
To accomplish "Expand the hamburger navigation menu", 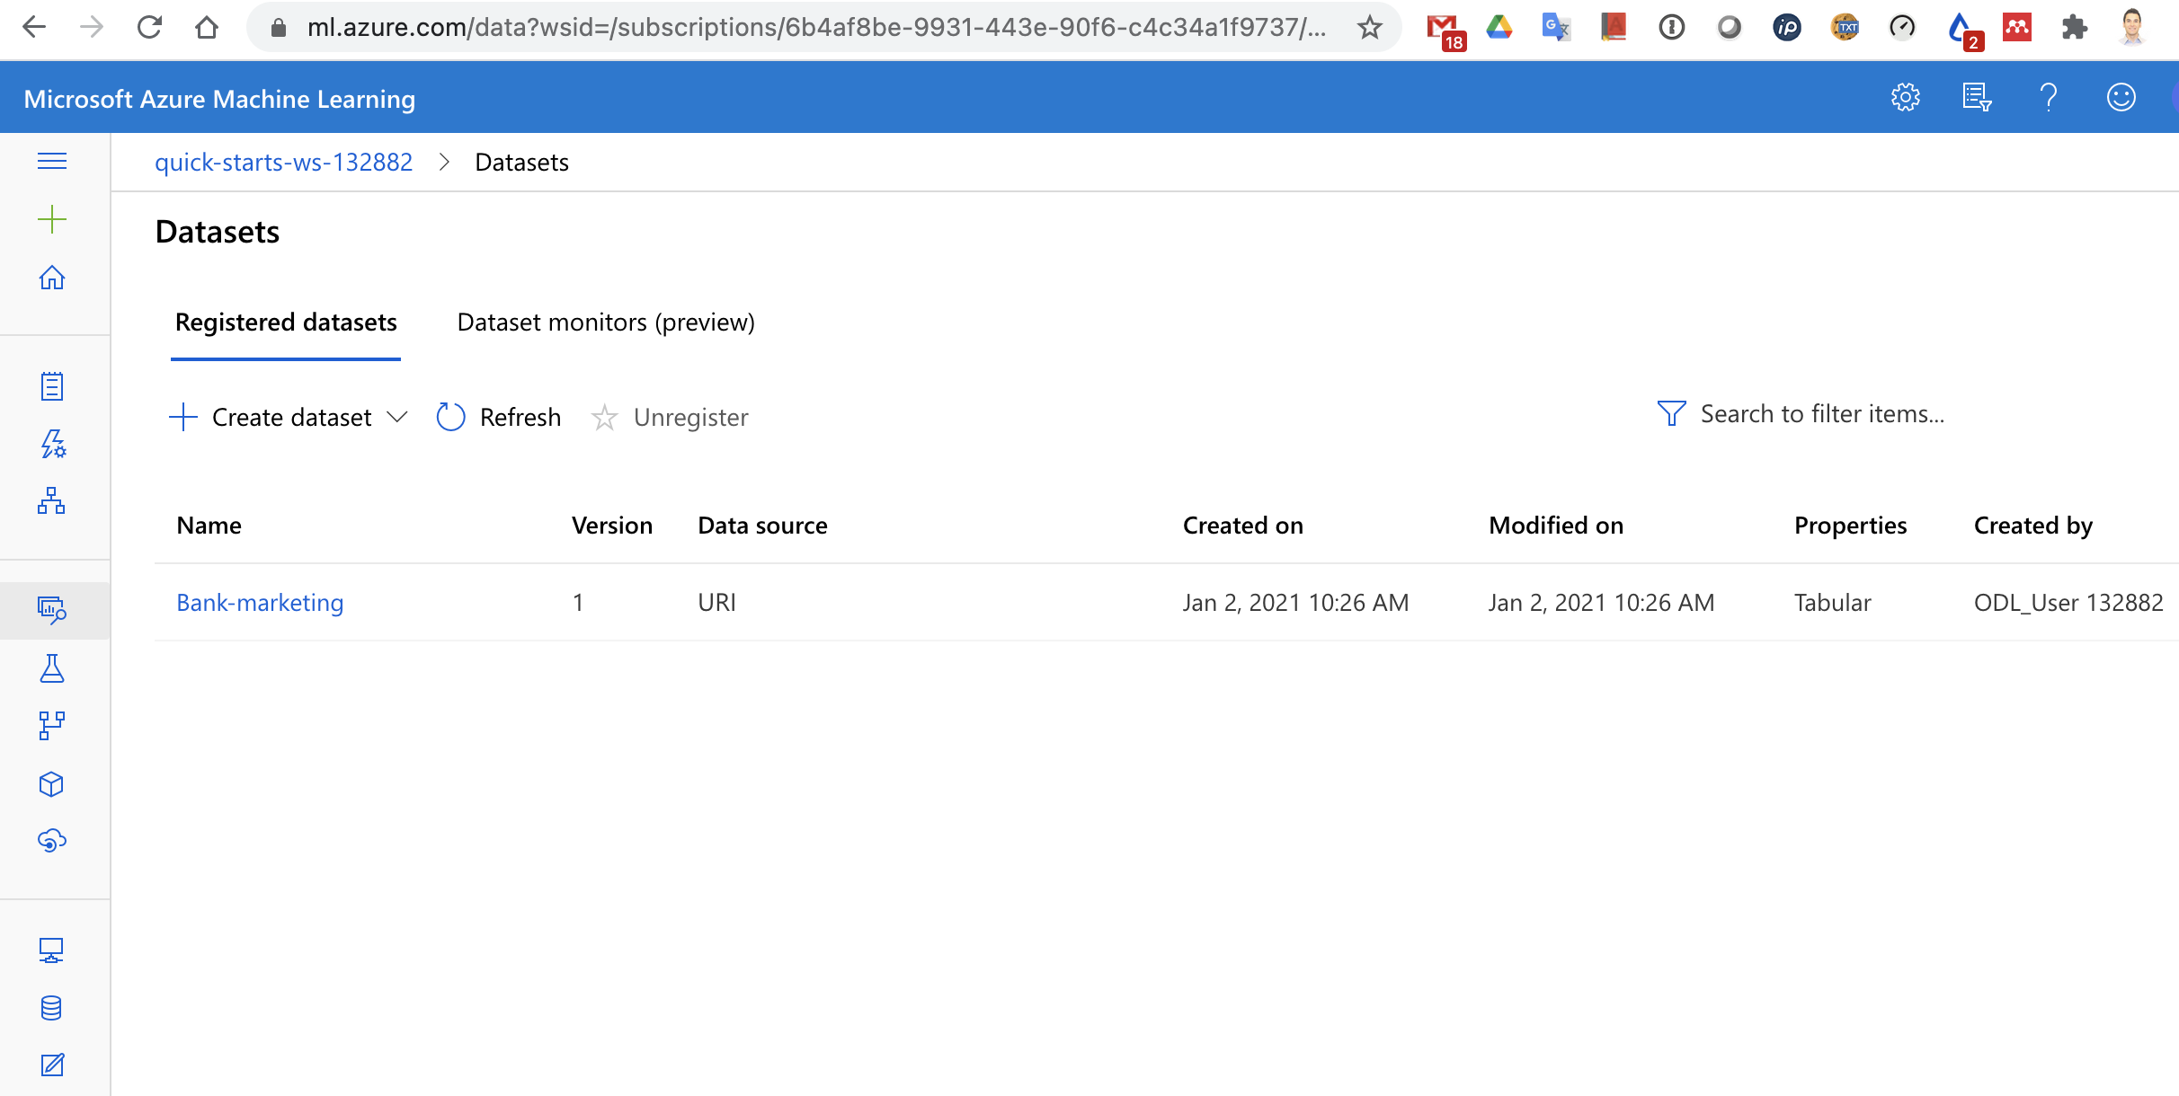I will tap(52, 161).
